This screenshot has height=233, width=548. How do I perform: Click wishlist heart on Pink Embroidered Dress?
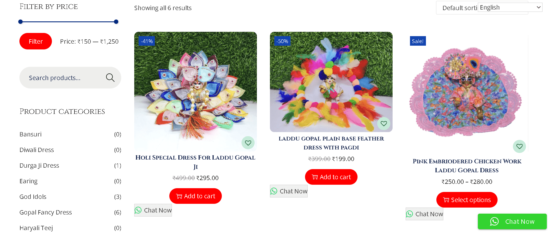(519, 146)
